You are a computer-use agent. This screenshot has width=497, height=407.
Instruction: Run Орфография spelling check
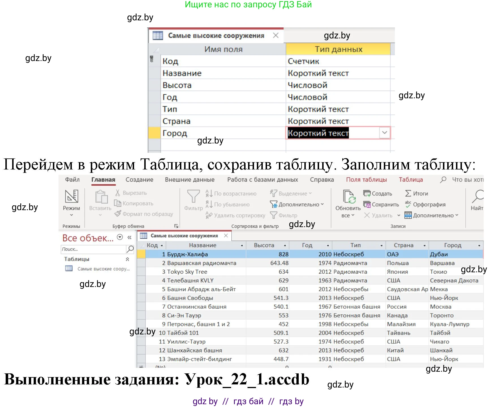coord(408,204)
